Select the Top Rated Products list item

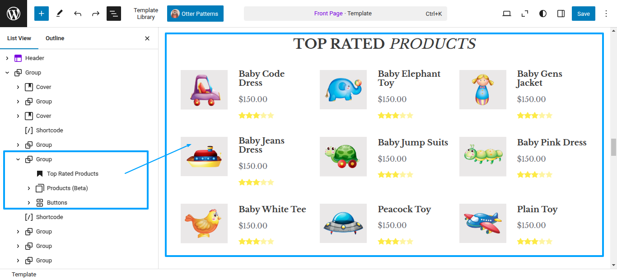pyautogui.click(x=72, y=174)
